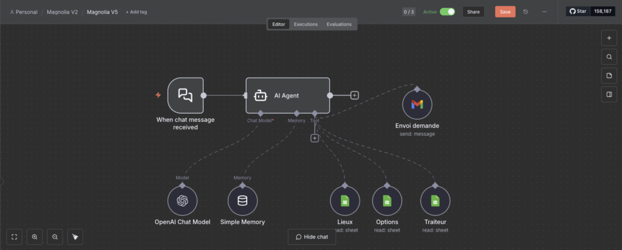Open the Gmail Envoi demande node
This screenshot has width=622, height=250.
tap(417, 104)
